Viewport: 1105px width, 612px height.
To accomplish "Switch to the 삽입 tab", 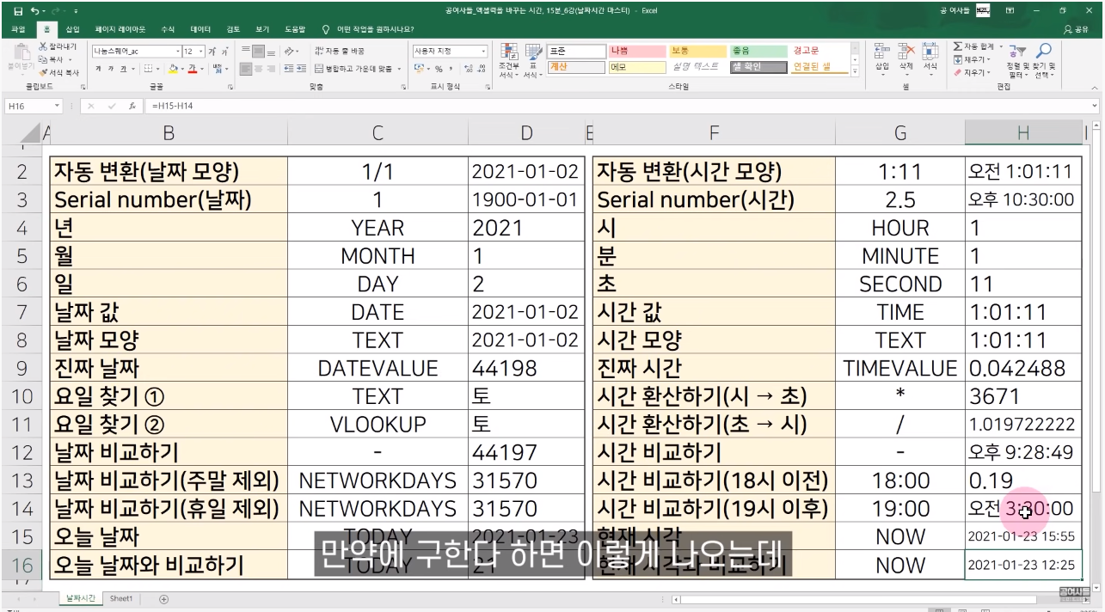I will (x=72, y=28).
